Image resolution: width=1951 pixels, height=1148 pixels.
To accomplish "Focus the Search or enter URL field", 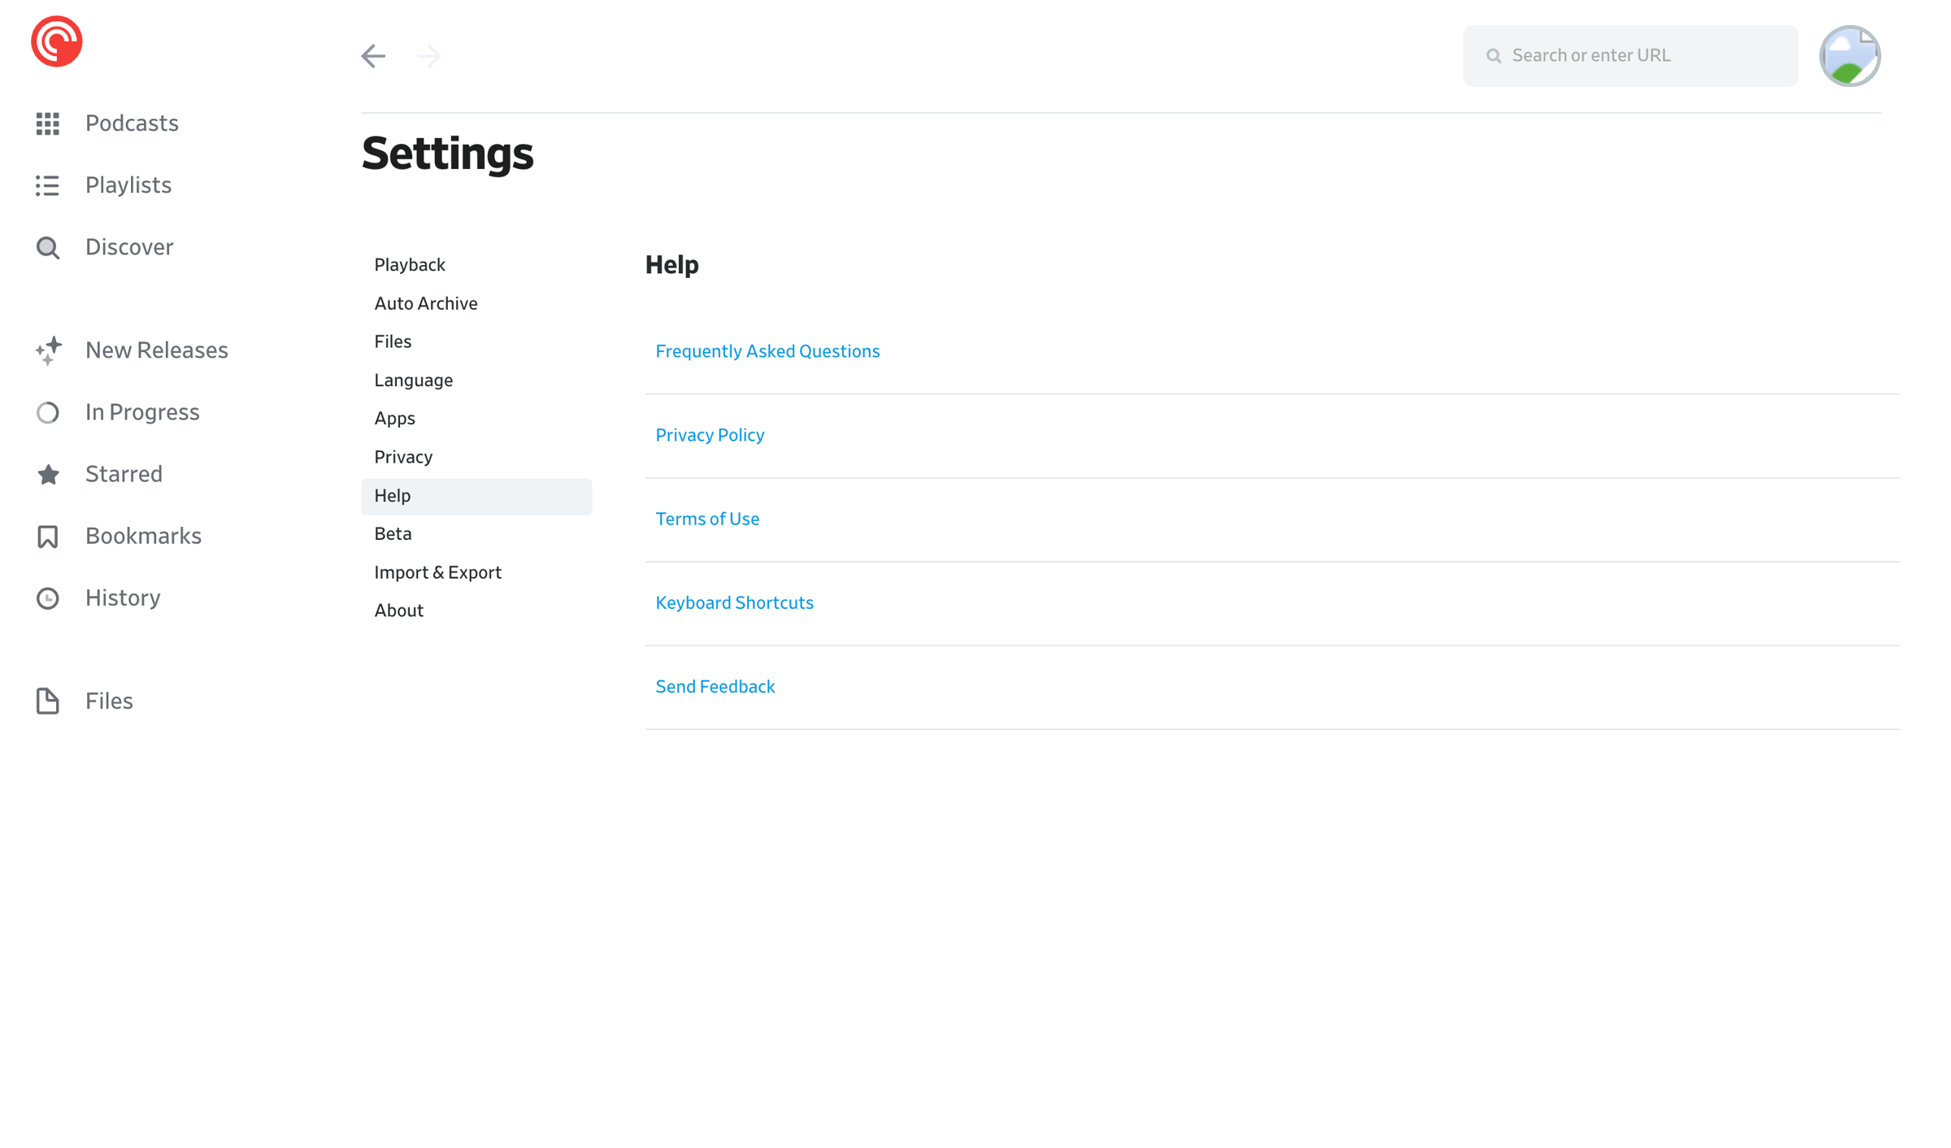I will point(1630,56).
